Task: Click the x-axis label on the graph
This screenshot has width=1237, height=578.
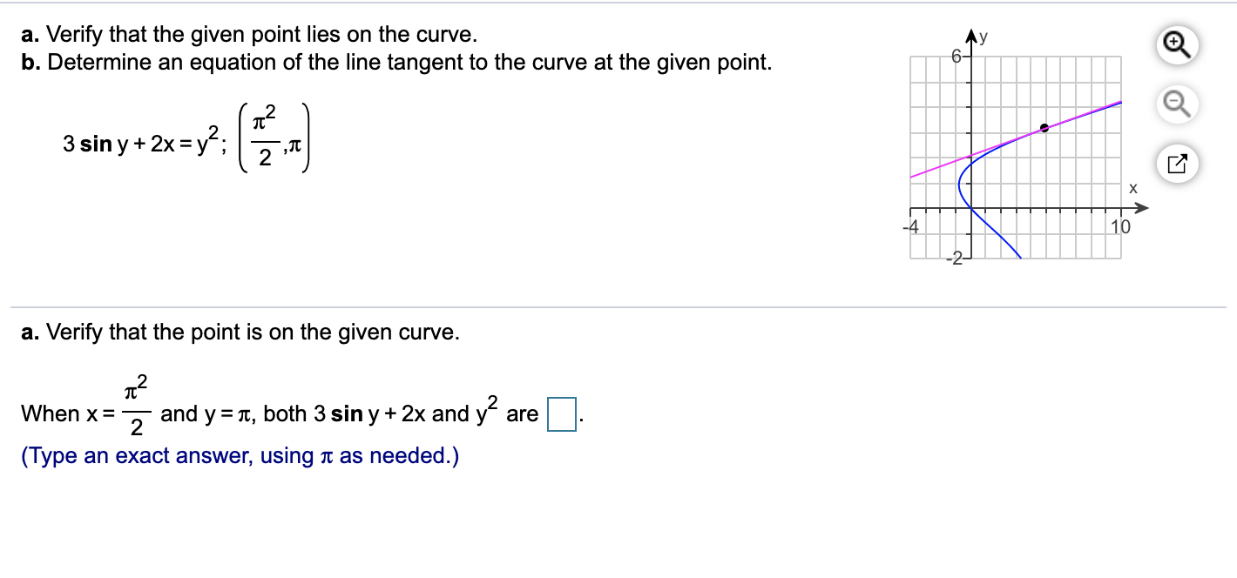Action: click(x=1132, y=187)
